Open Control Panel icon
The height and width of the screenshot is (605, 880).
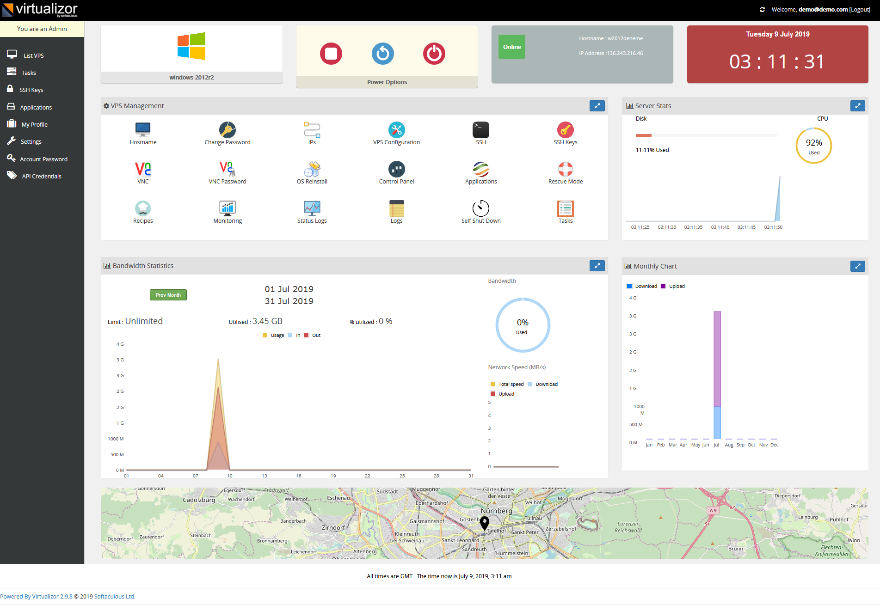(397, 169)
